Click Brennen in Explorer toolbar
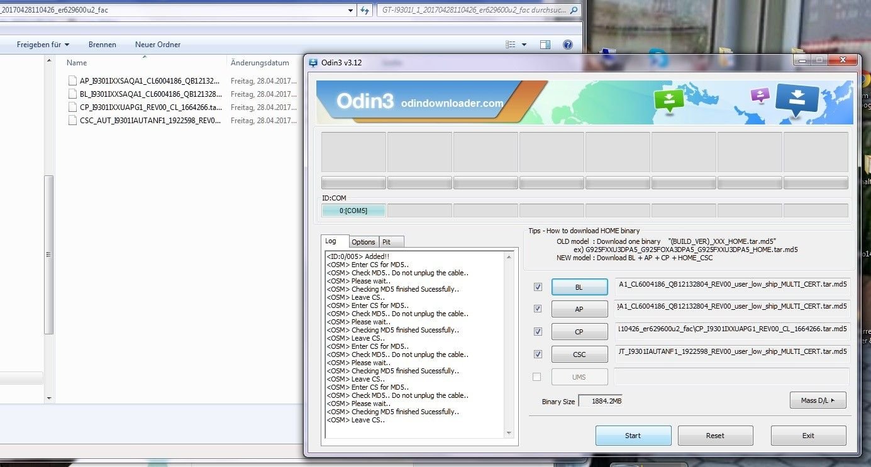 102,45
